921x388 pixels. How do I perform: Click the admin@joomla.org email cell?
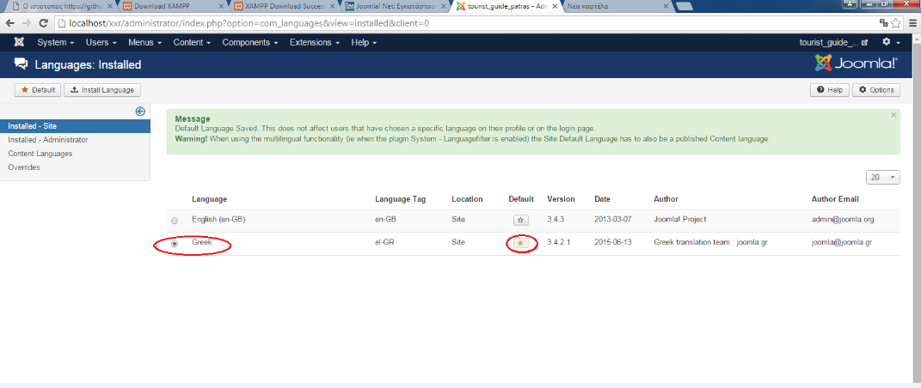(842, 219)
